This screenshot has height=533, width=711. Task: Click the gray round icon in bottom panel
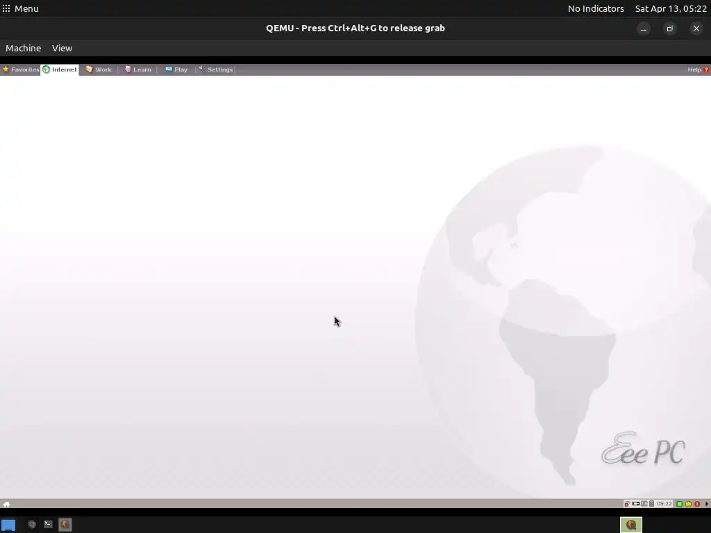pyautogui.click(x=32, y=525)
